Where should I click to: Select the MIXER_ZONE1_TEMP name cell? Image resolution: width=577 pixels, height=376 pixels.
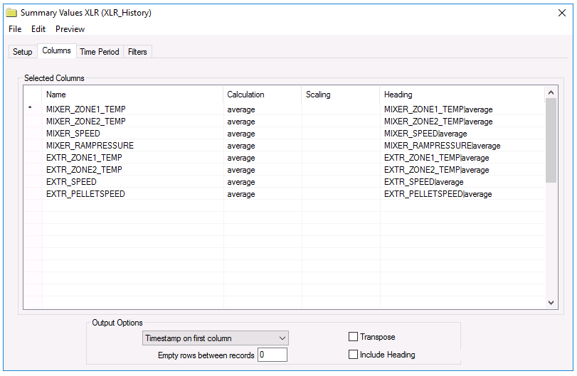(x=132, y=109)
